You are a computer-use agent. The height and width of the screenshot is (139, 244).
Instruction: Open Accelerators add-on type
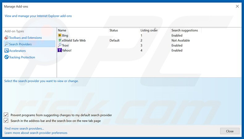17,51
